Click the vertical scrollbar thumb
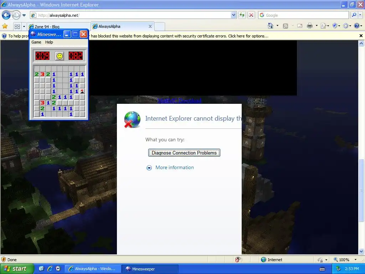This screenshot has height=274, width=365. [361, 190]
